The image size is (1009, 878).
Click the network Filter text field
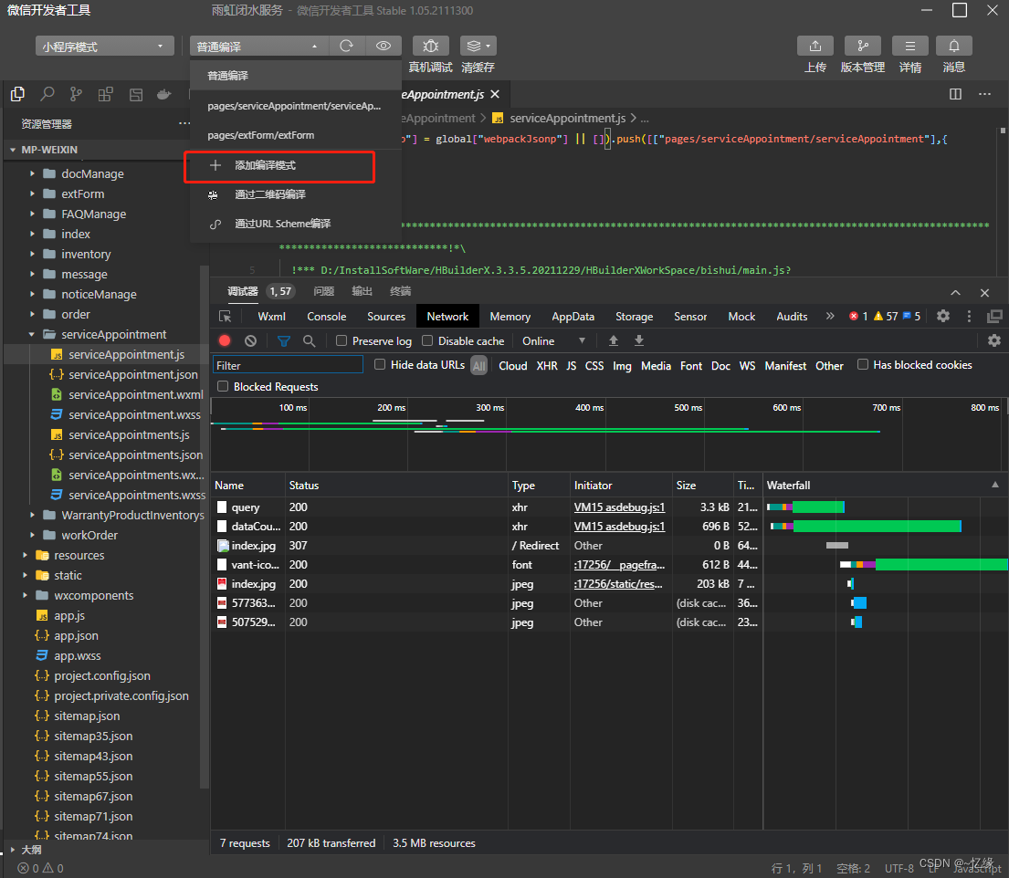point(288,365)
